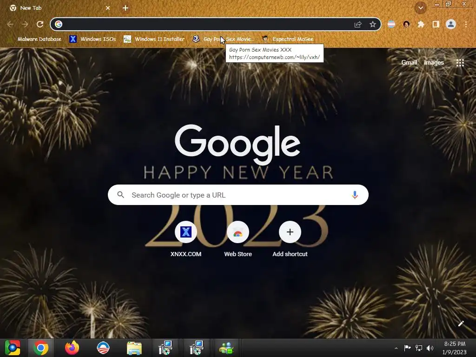This screenshot has height=357, width=476.
Task: Start voice search with microphone icon
Action: click(x=355, y=195)
